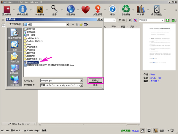This screenshot has height=134, width=178.
Task: Toggle tag browser icon in status bar
Action: (x=142, y=130)
